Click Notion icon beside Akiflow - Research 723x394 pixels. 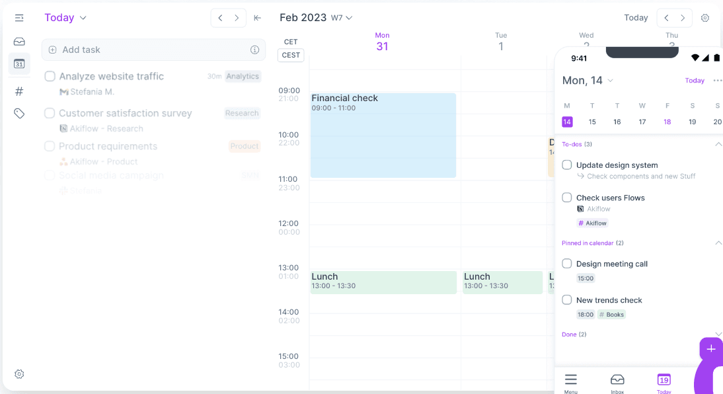tap(63, 128)
